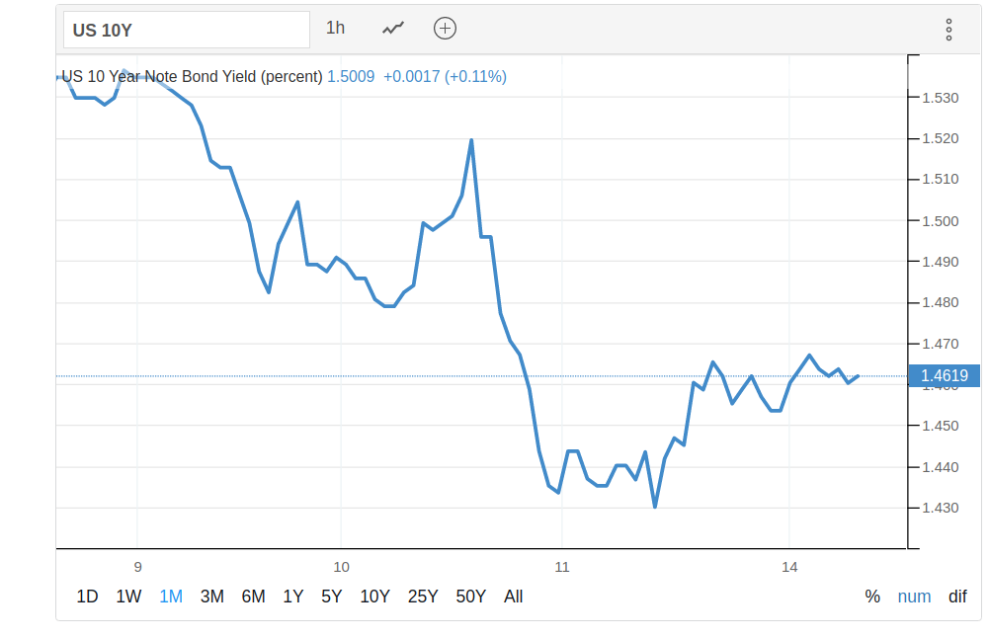The image size is (989, 638).
Task: Toggle num scale mode
Action: [914, 597]
